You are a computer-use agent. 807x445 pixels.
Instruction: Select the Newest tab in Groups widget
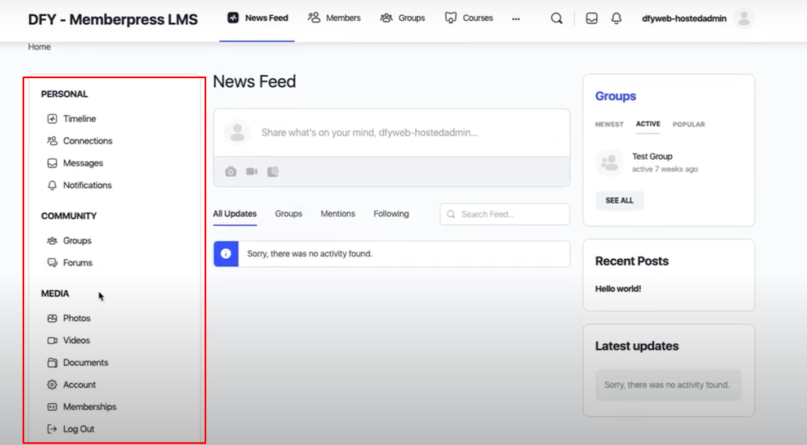[609, 124]
